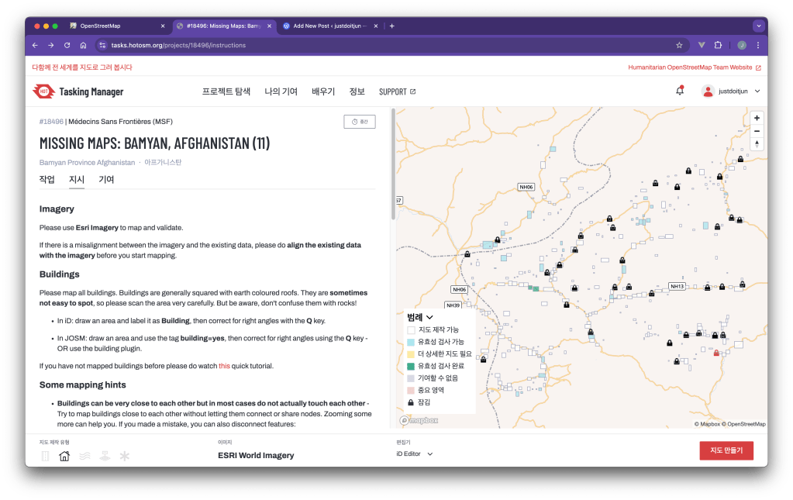The height and width of the screenshot is (500, 793).
Task: Open 프로젝트 탐색 in the navigation menu
Action: [x=226, y=91]
